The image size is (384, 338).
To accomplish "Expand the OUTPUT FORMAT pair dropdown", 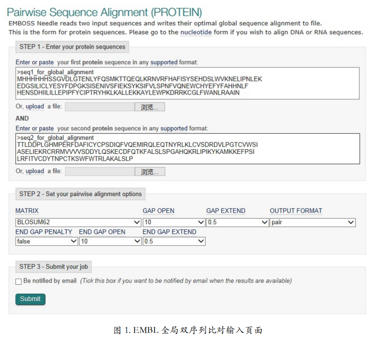I will tap(312, 222).
